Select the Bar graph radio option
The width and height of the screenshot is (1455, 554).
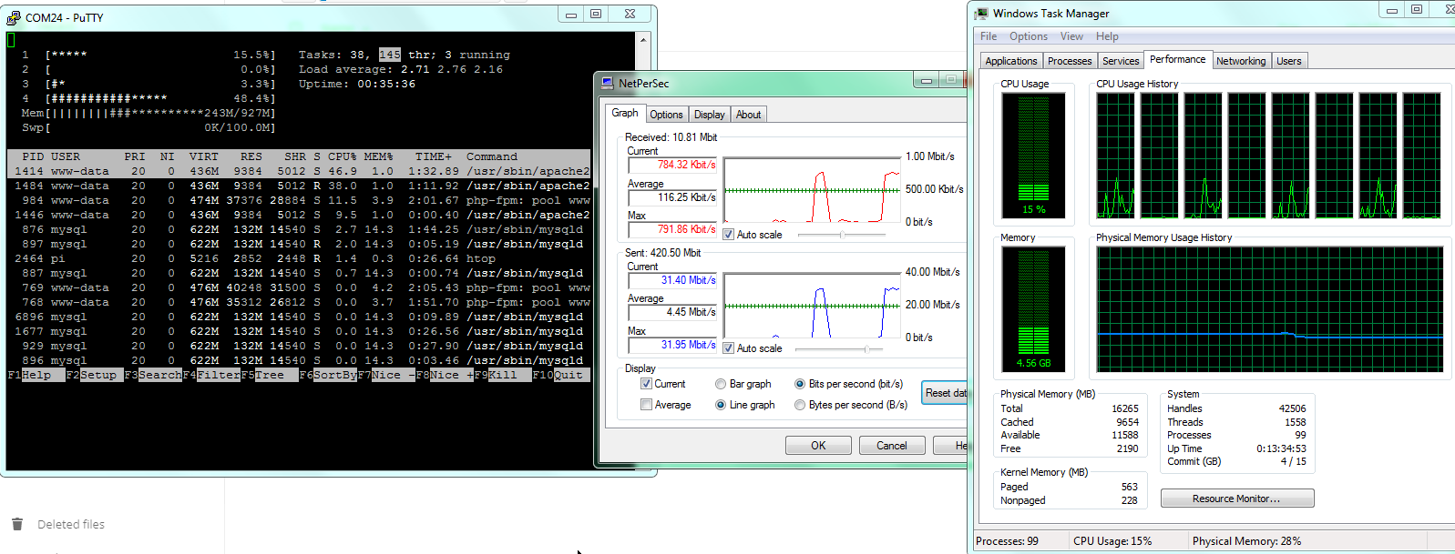[721, 384]
